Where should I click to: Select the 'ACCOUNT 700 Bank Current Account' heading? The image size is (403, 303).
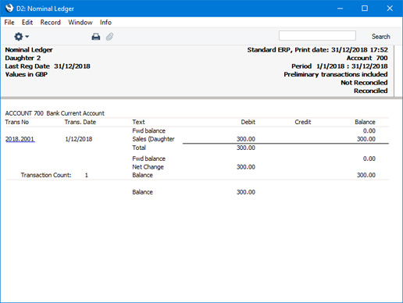tap(55, 113)
